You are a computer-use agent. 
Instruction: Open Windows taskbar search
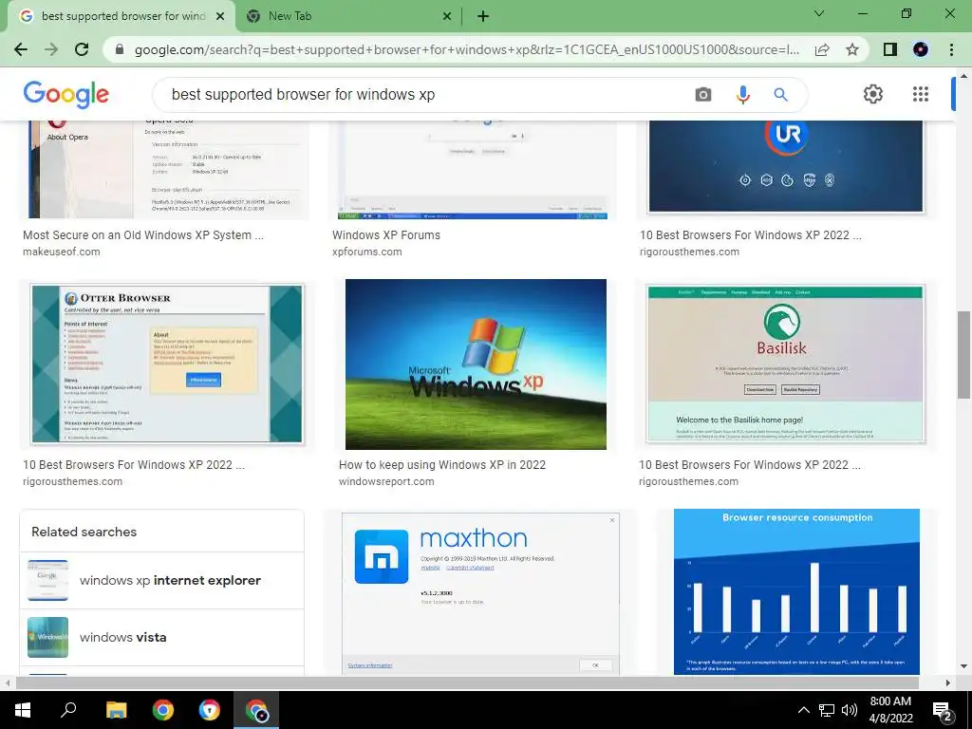tap(68, 710)
